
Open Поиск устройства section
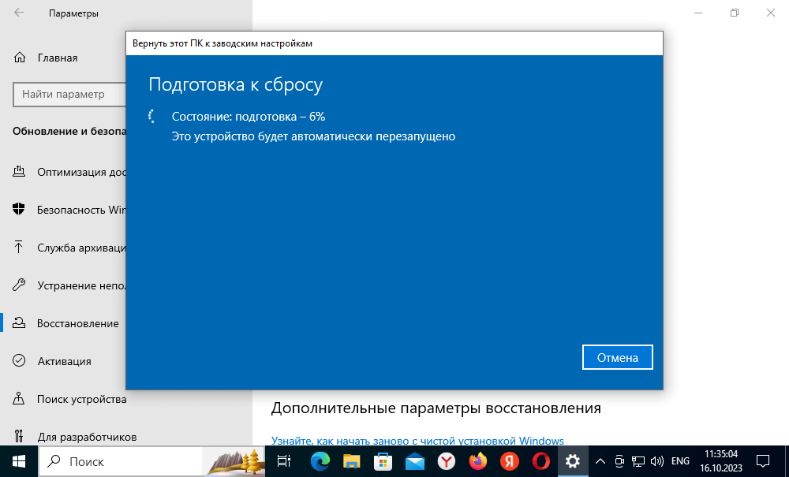pyautogui.click(x=81, y=399)
